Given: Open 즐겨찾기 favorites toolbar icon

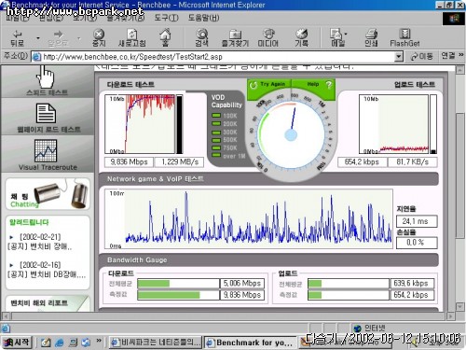Looking at the screenshot, I should click(x=235, y=38).
